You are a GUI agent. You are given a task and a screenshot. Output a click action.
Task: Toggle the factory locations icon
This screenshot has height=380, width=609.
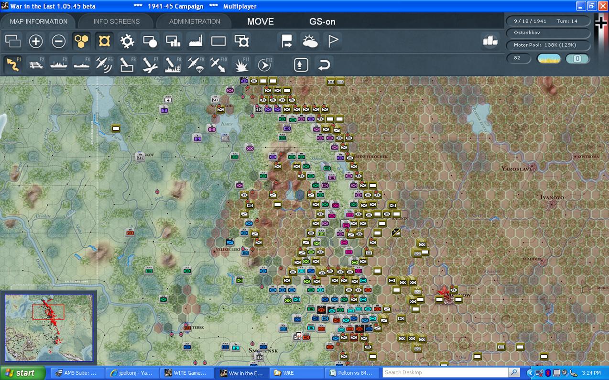[196, 41]
